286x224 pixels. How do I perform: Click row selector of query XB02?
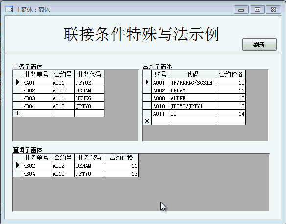[x=17, y=165]
